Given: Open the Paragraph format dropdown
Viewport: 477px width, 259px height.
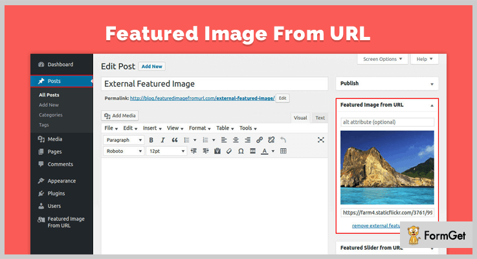Looking at the screenshot, I should pyautogui.click(x=124, y=140).
